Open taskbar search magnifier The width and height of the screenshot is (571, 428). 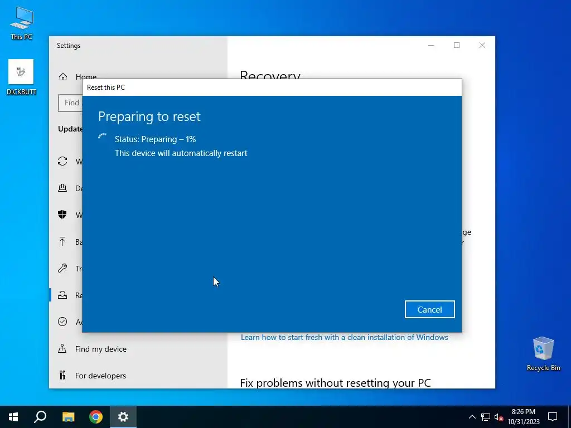pos(40,417)
